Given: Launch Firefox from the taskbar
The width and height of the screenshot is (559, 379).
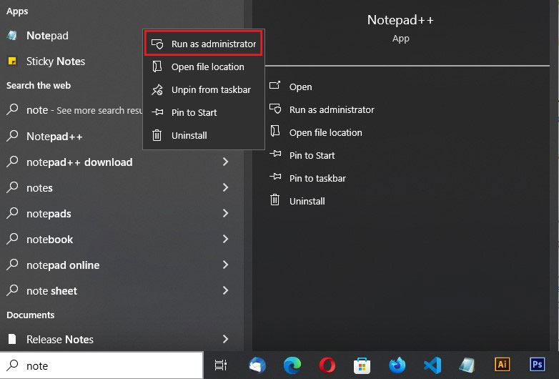Looking at the screenshot, I should 397,365.
